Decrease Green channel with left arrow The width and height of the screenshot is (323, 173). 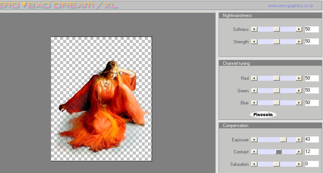tap(254, 90)
